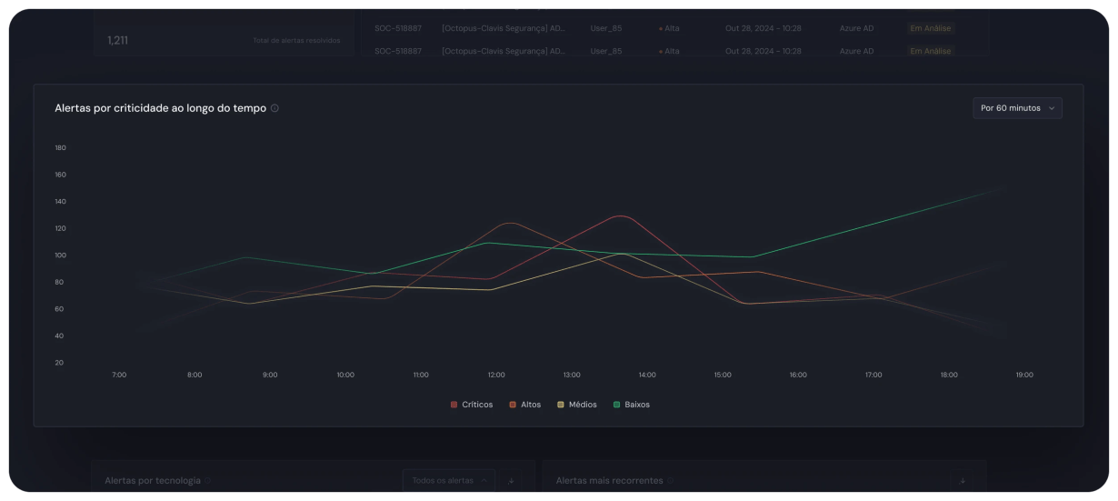Click the bottom "Em Análise" status badge
The image size is (1118, 501).
point(930,52)
